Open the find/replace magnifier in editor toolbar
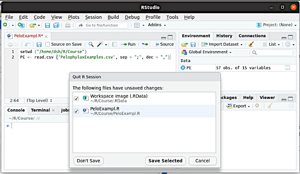 (91, 44)
